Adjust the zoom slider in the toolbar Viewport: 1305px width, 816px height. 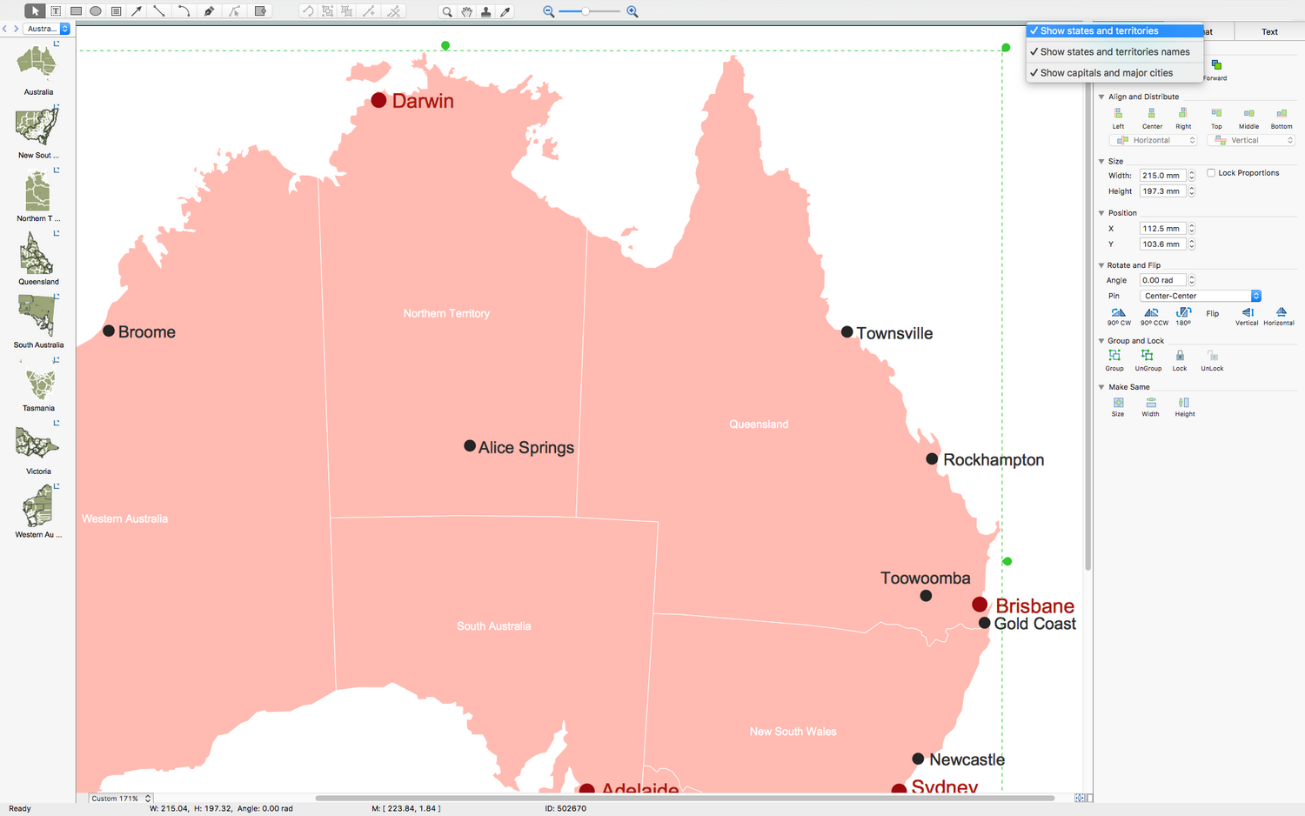586,11
